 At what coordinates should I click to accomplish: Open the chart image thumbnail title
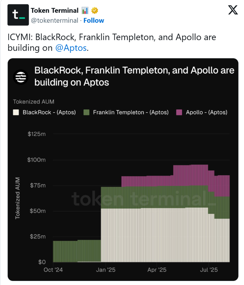pyautogui.click(x=134, y=76)
